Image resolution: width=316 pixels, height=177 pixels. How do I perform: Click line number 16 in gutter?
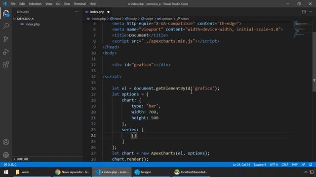click(x=93, y=88)
